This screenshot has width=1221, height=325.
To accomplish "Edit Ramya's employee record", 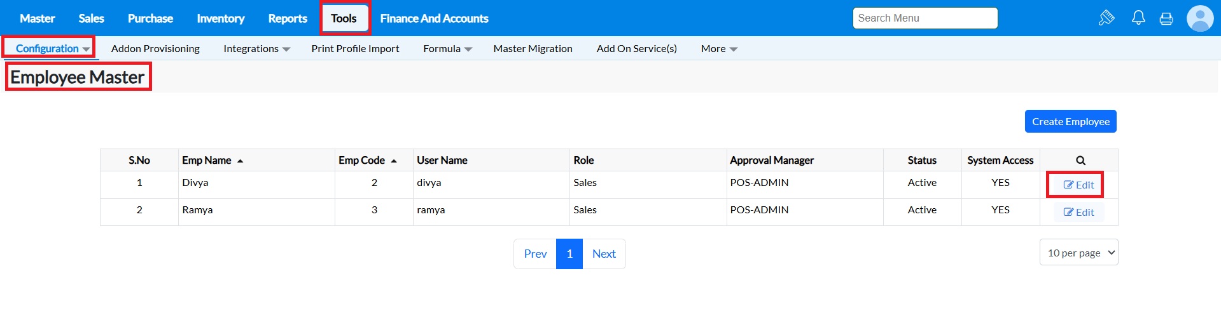I will click(1078, 212).
